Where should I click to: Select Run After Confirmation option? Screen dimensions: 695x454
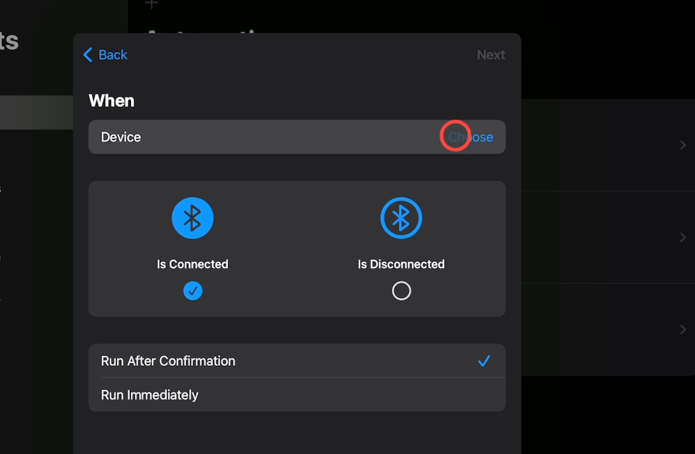(x=297, y=361)
